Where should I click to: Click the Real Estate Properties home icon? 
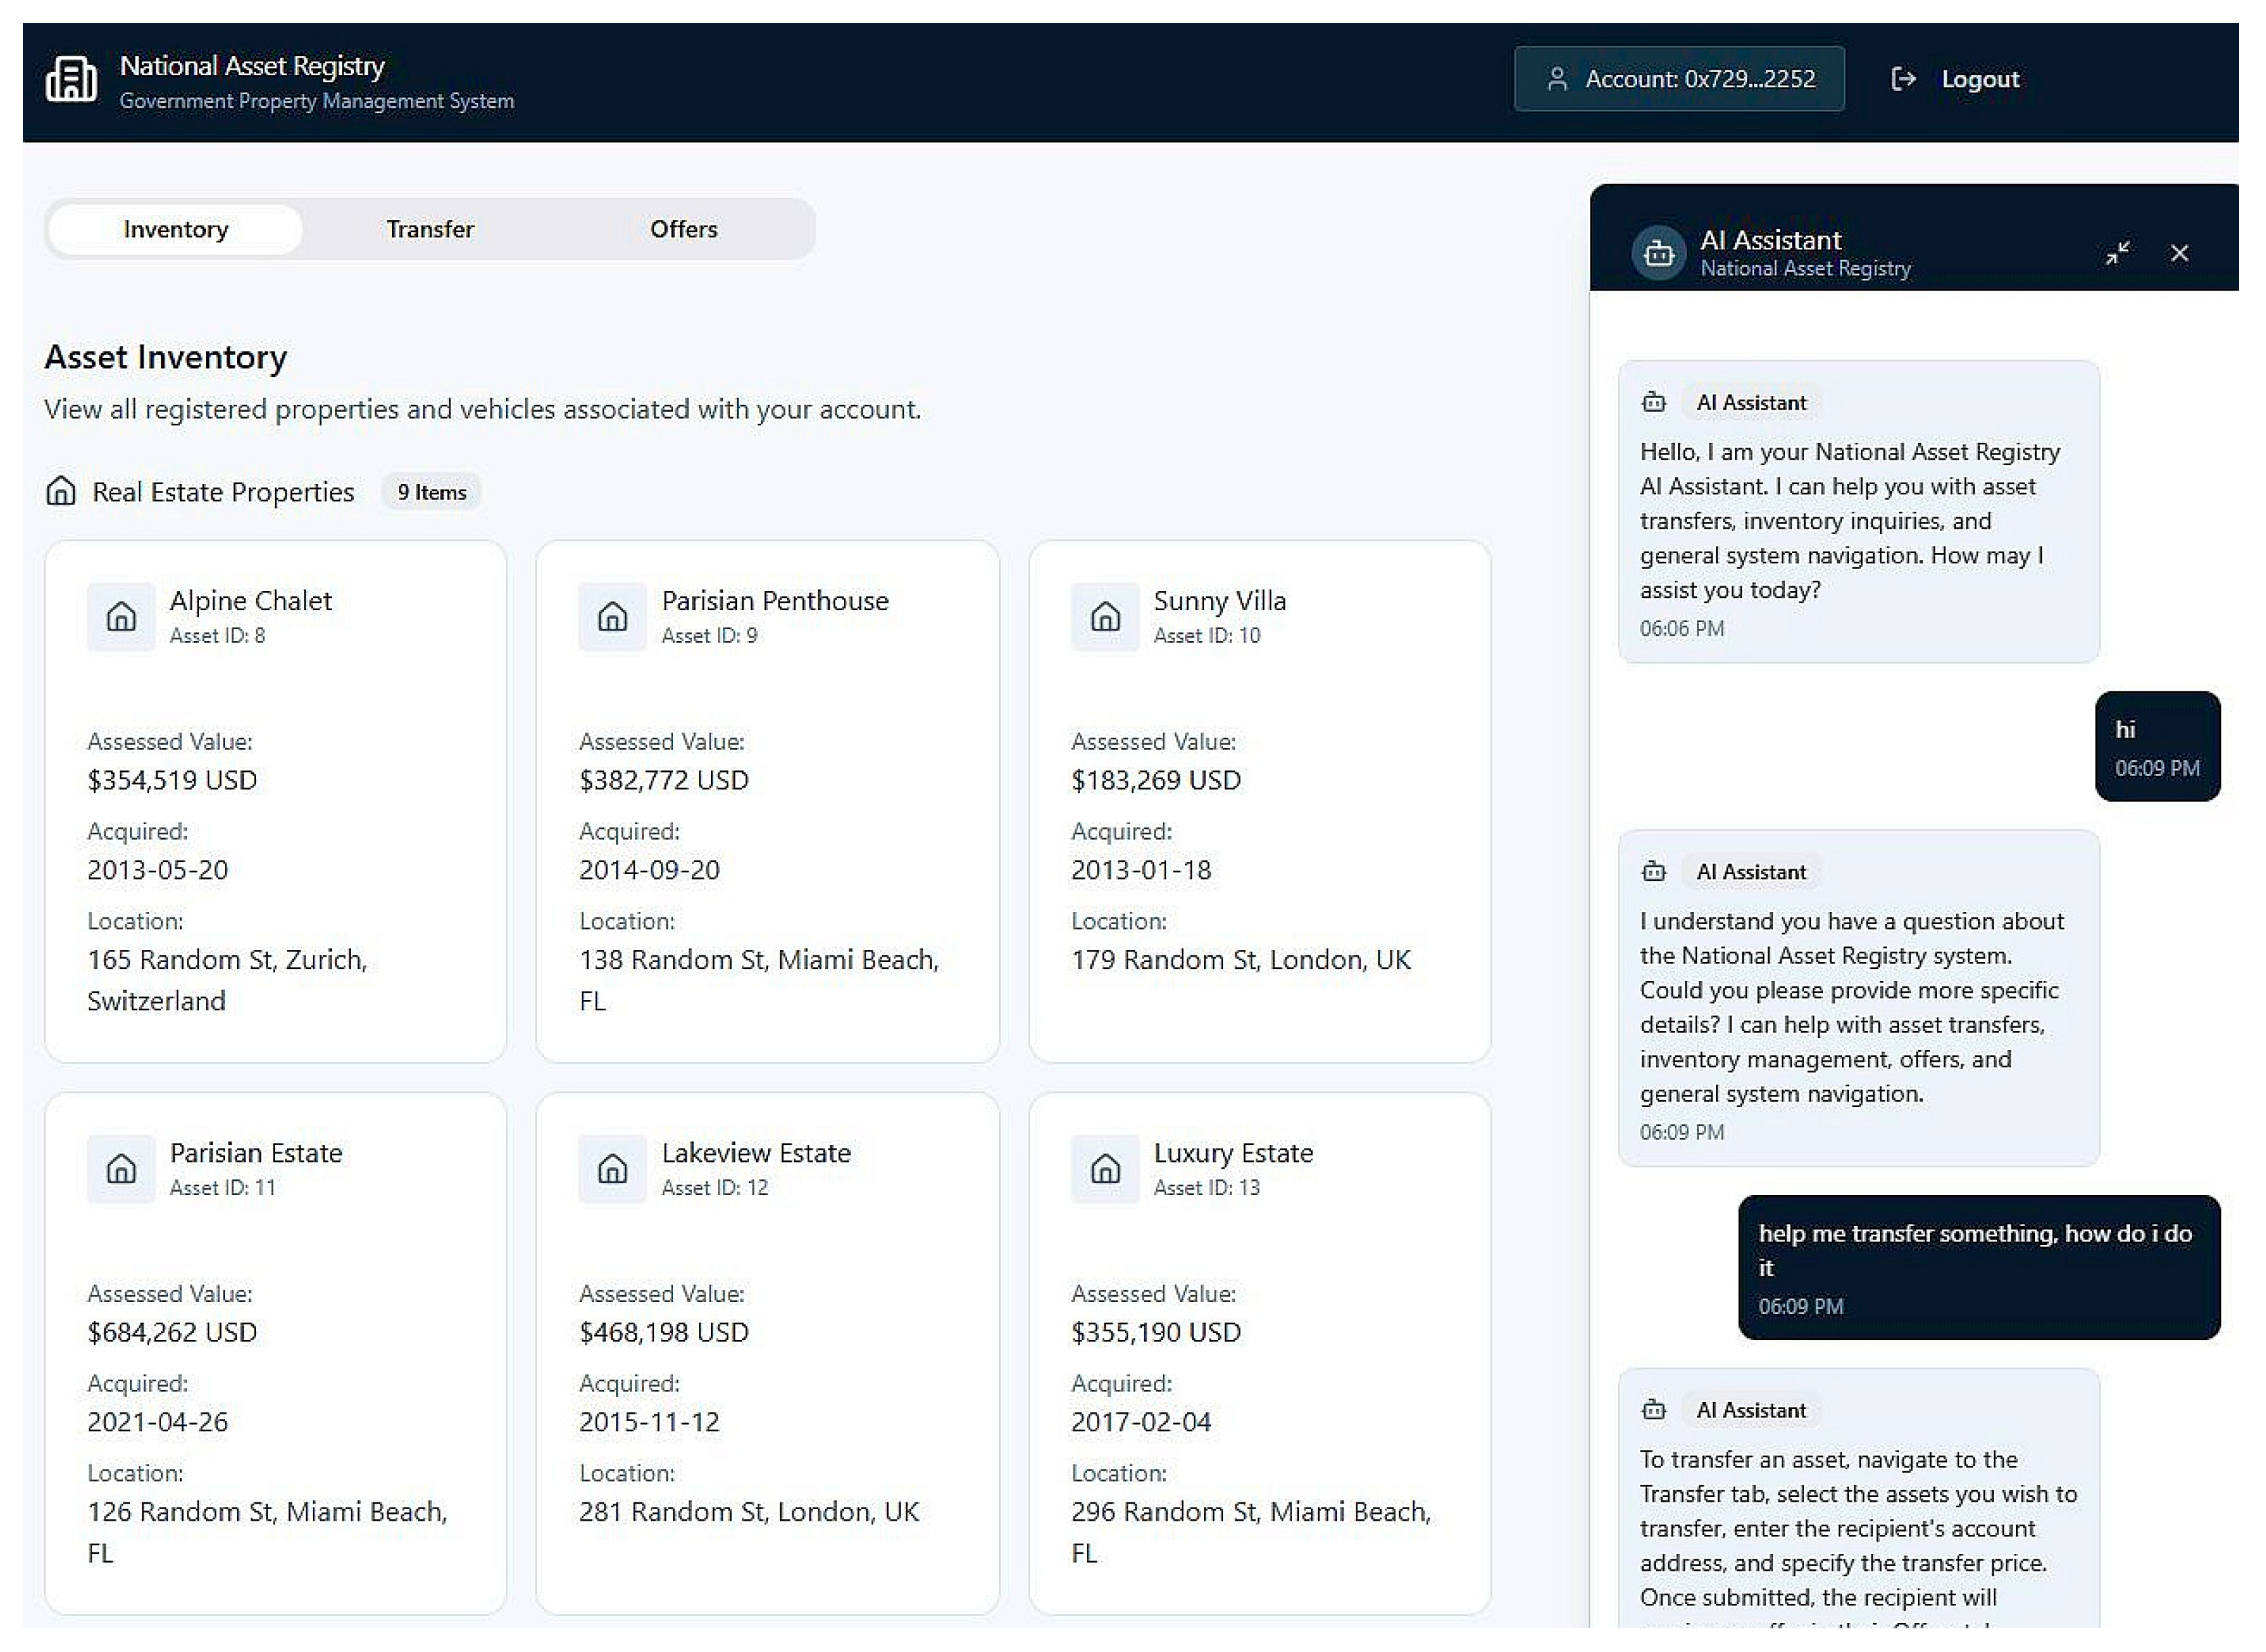[61, 491]
